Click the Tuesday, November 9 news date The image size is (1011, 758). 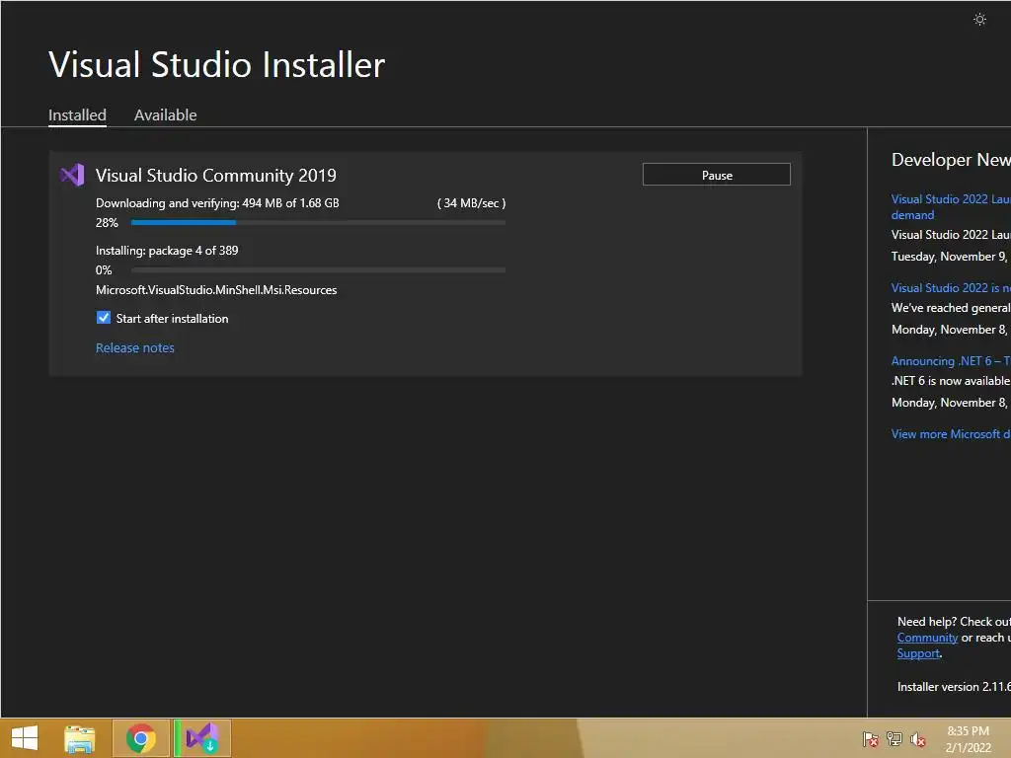tap(951, 257)
